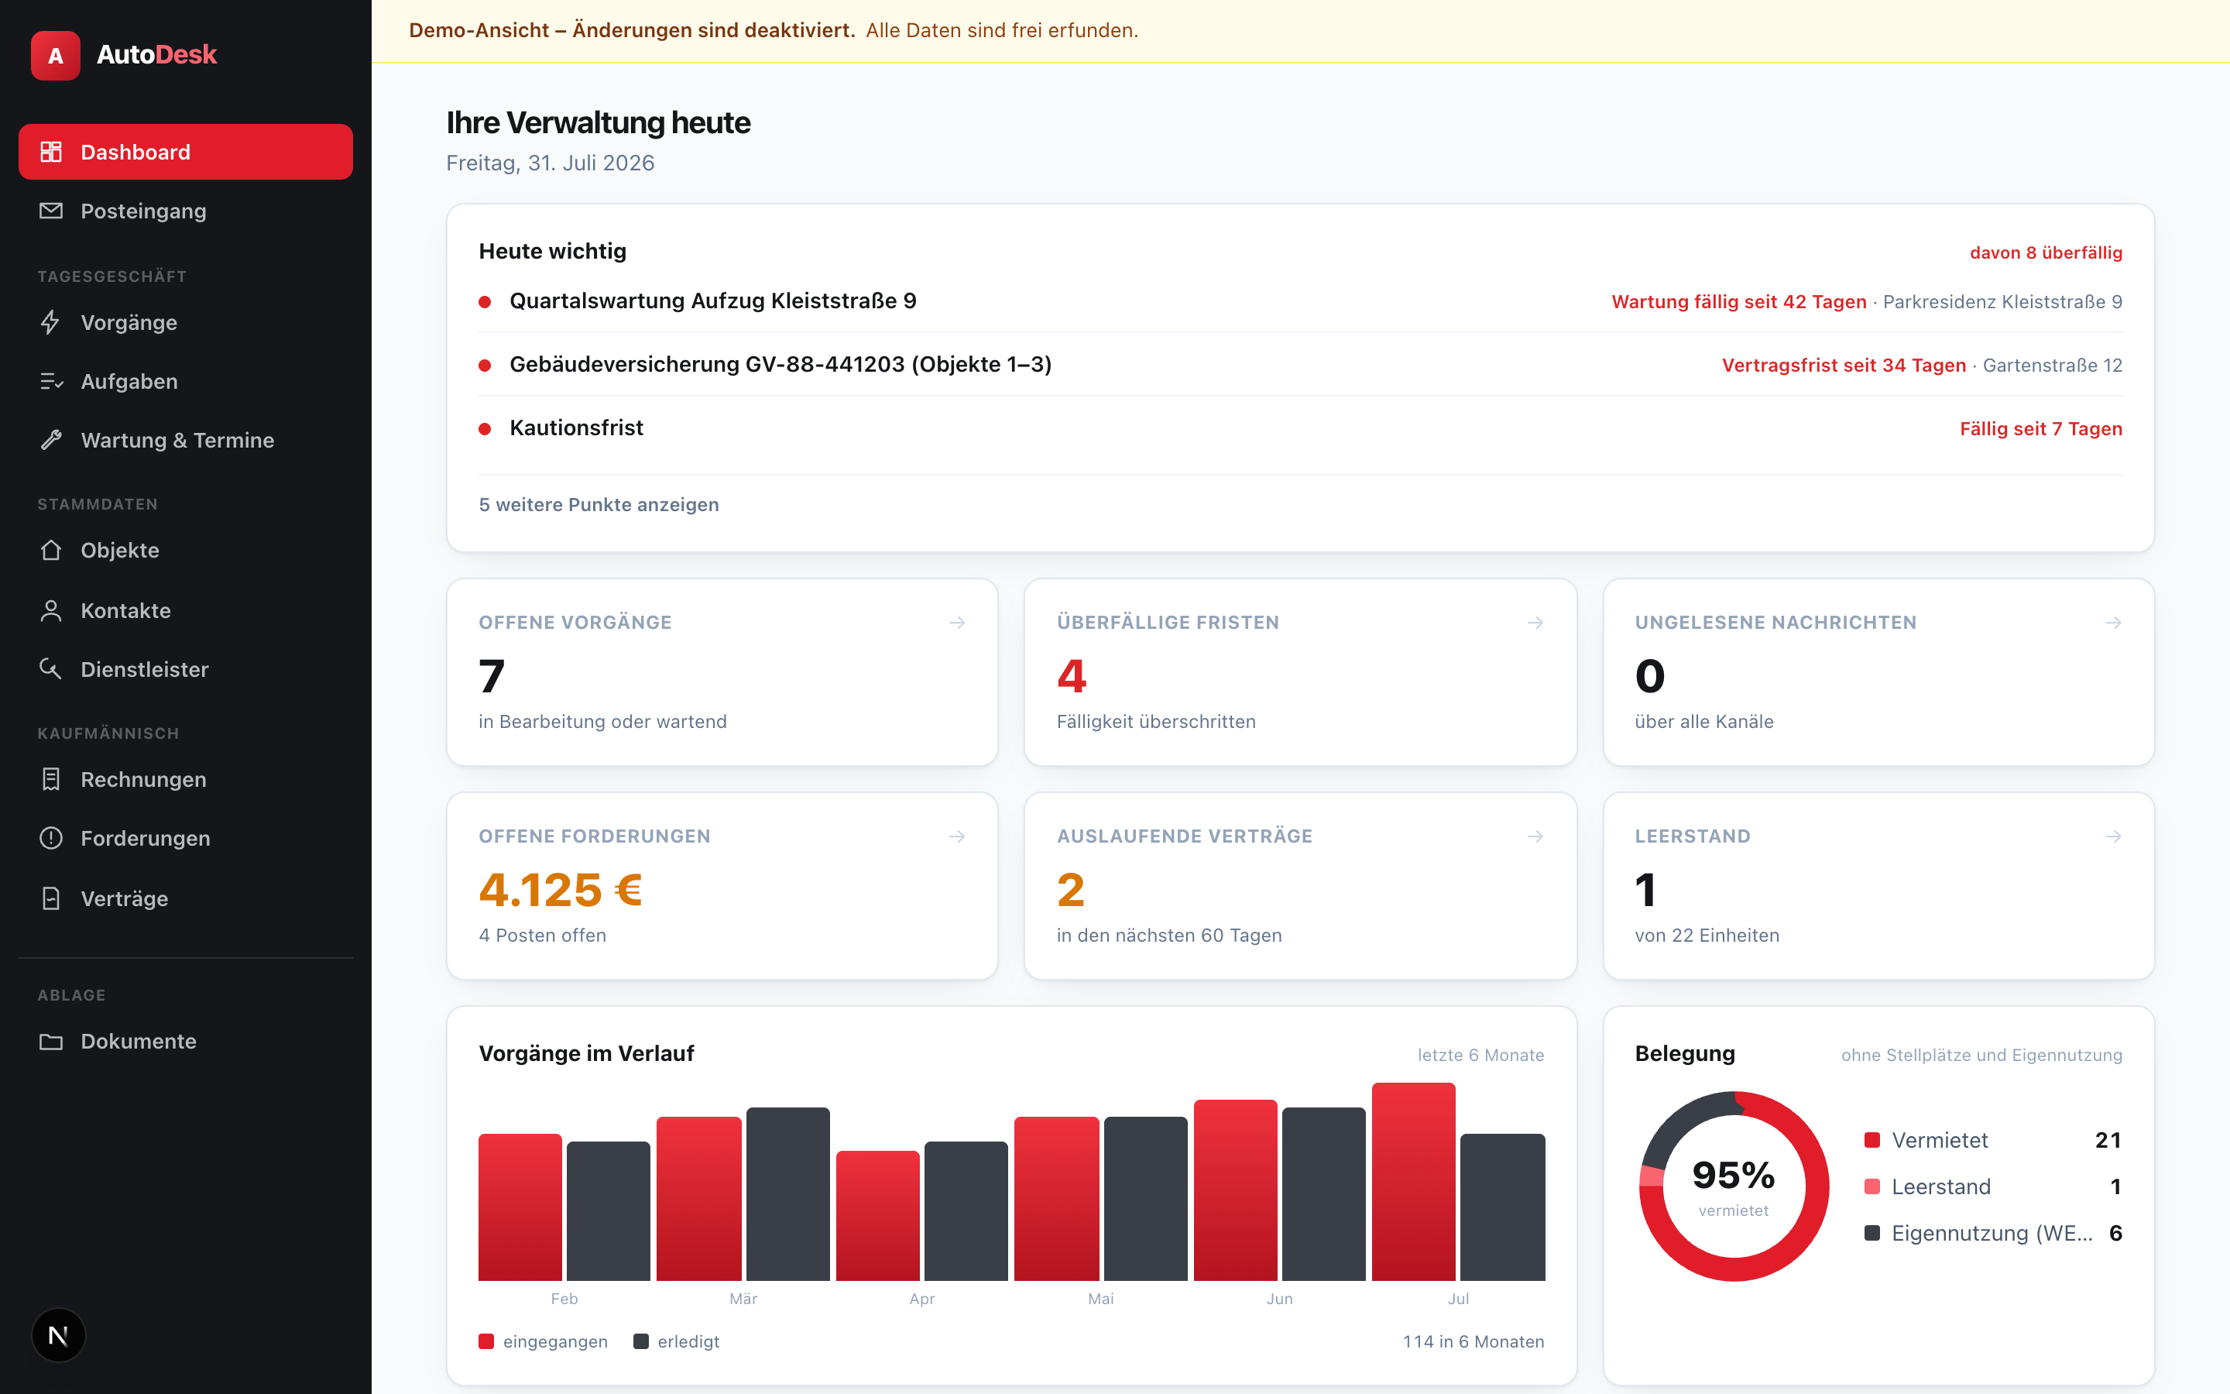Image resolution: width=2230 pixels, height=1394 pixels.
Task: Open the Objekte house icon
Action: pos(52,551)
